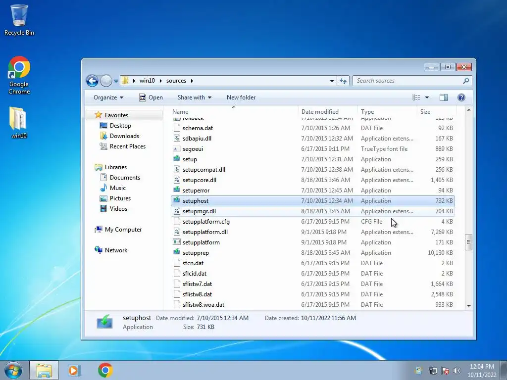Open the Windows Start button
This screenshot has width=507, height=380.
click(x=13, y=370)
